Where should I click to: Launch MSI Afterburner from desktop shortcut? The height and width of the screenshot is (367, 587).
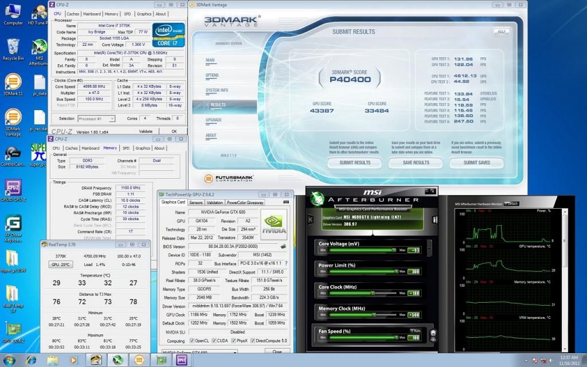pyautogui.click(x=39, y=52)
